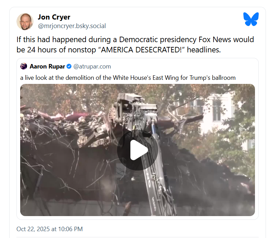Click the 'If this had happened' first text line

[x=135, y=39]
